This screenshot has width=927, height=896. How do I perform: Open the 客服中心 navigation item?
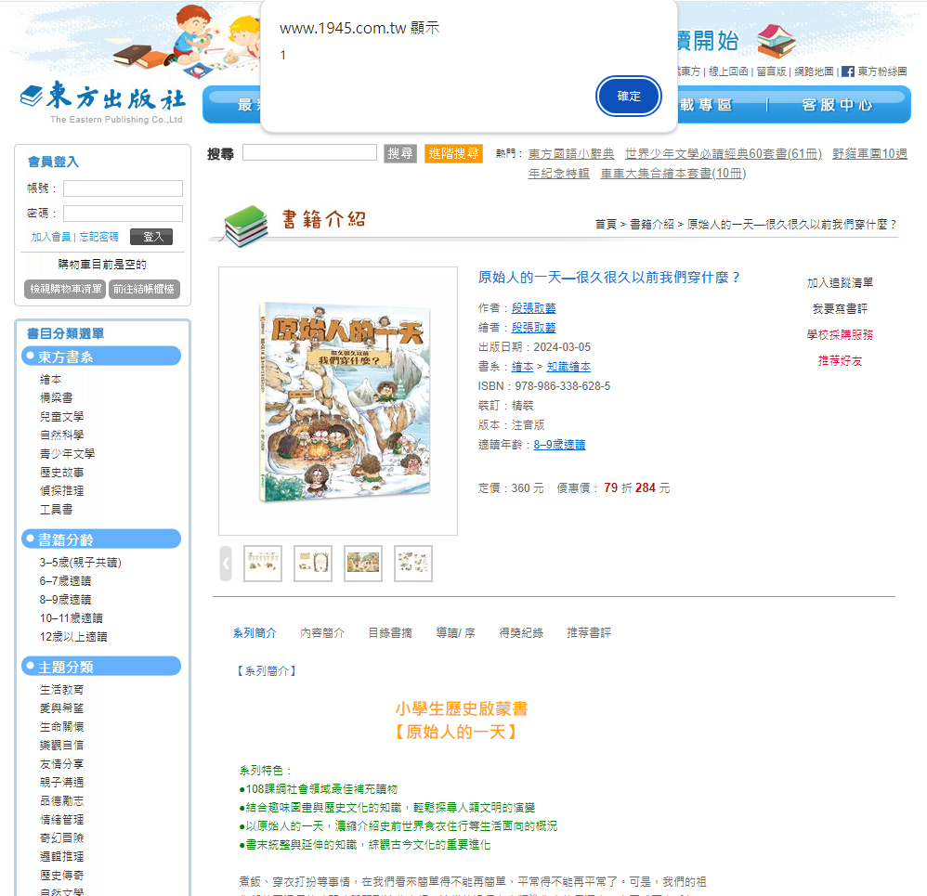coord(837,105)
